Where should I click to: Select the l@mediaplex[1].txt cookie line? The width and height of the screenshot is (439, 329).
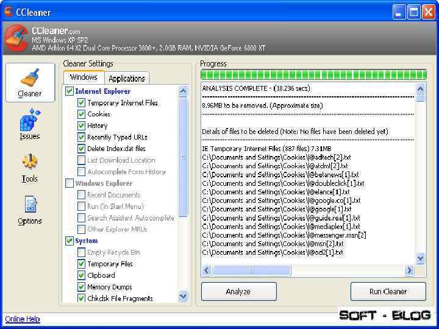281,227
